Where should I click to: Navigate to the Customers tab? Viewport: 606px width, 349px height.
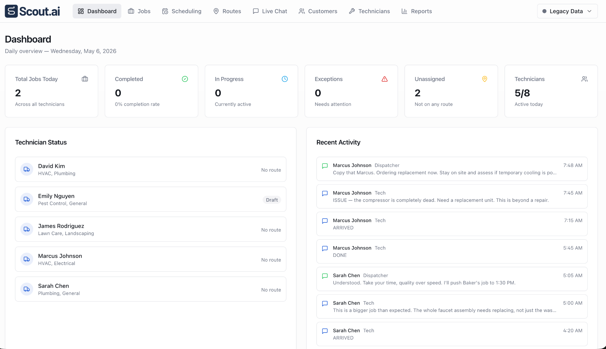pos(318,11)
